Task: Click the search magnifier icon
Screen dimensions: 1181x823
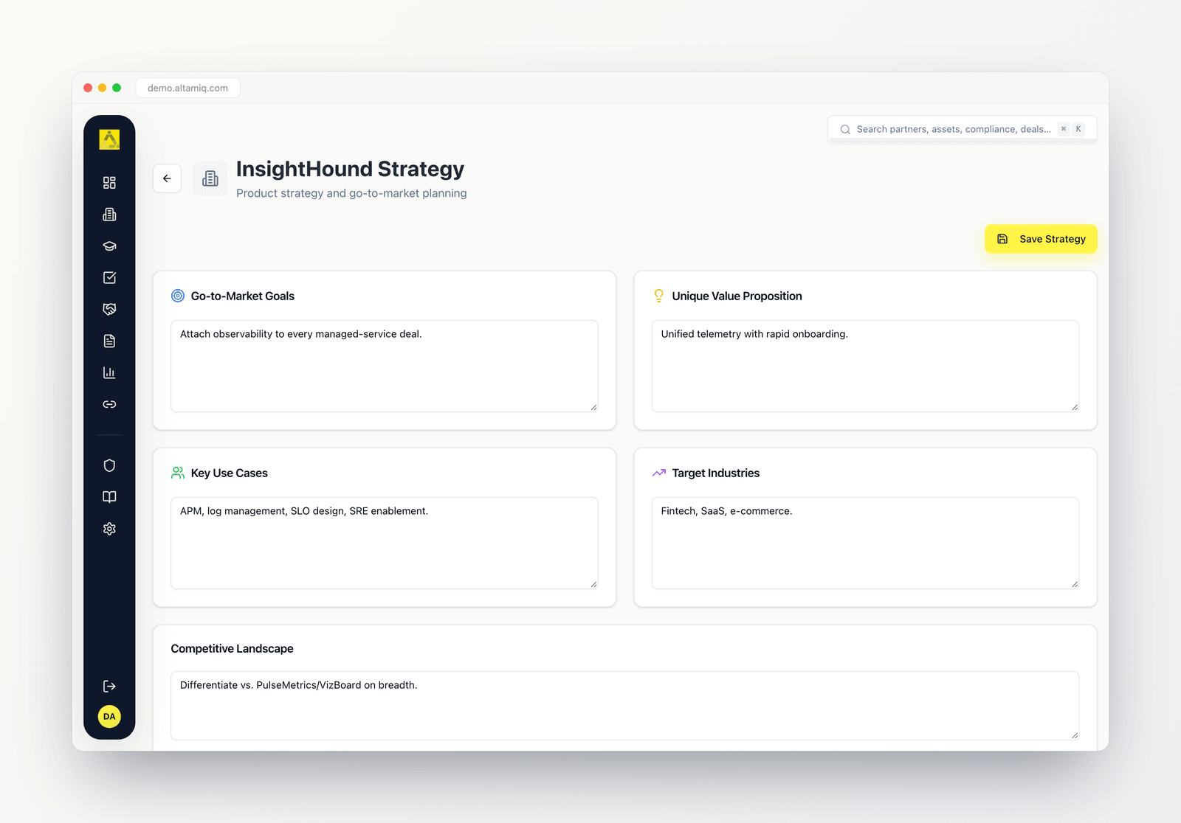Action: pyautogui.click(x=845, y=129)
